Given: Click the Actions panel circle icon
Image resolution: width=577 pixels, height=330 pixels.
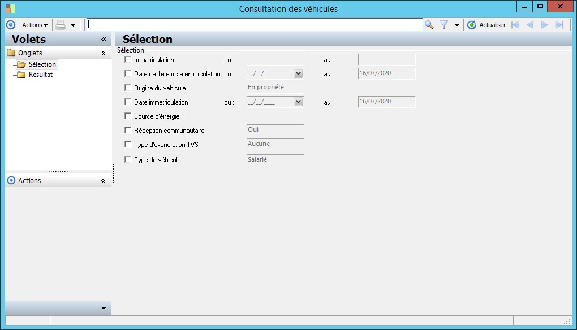Looking at the screenshot, I should 11,180.
